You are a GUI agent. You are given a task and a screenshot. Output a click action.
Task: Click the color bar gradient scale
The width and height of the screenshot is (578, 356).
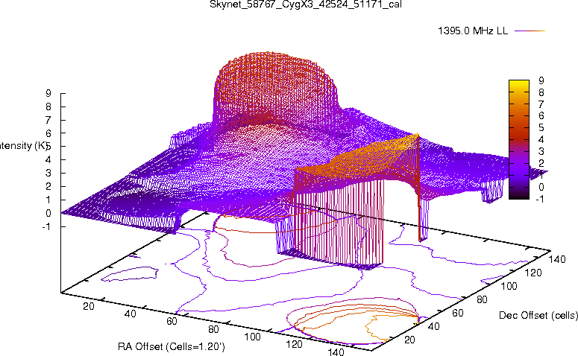pos(519,139)
